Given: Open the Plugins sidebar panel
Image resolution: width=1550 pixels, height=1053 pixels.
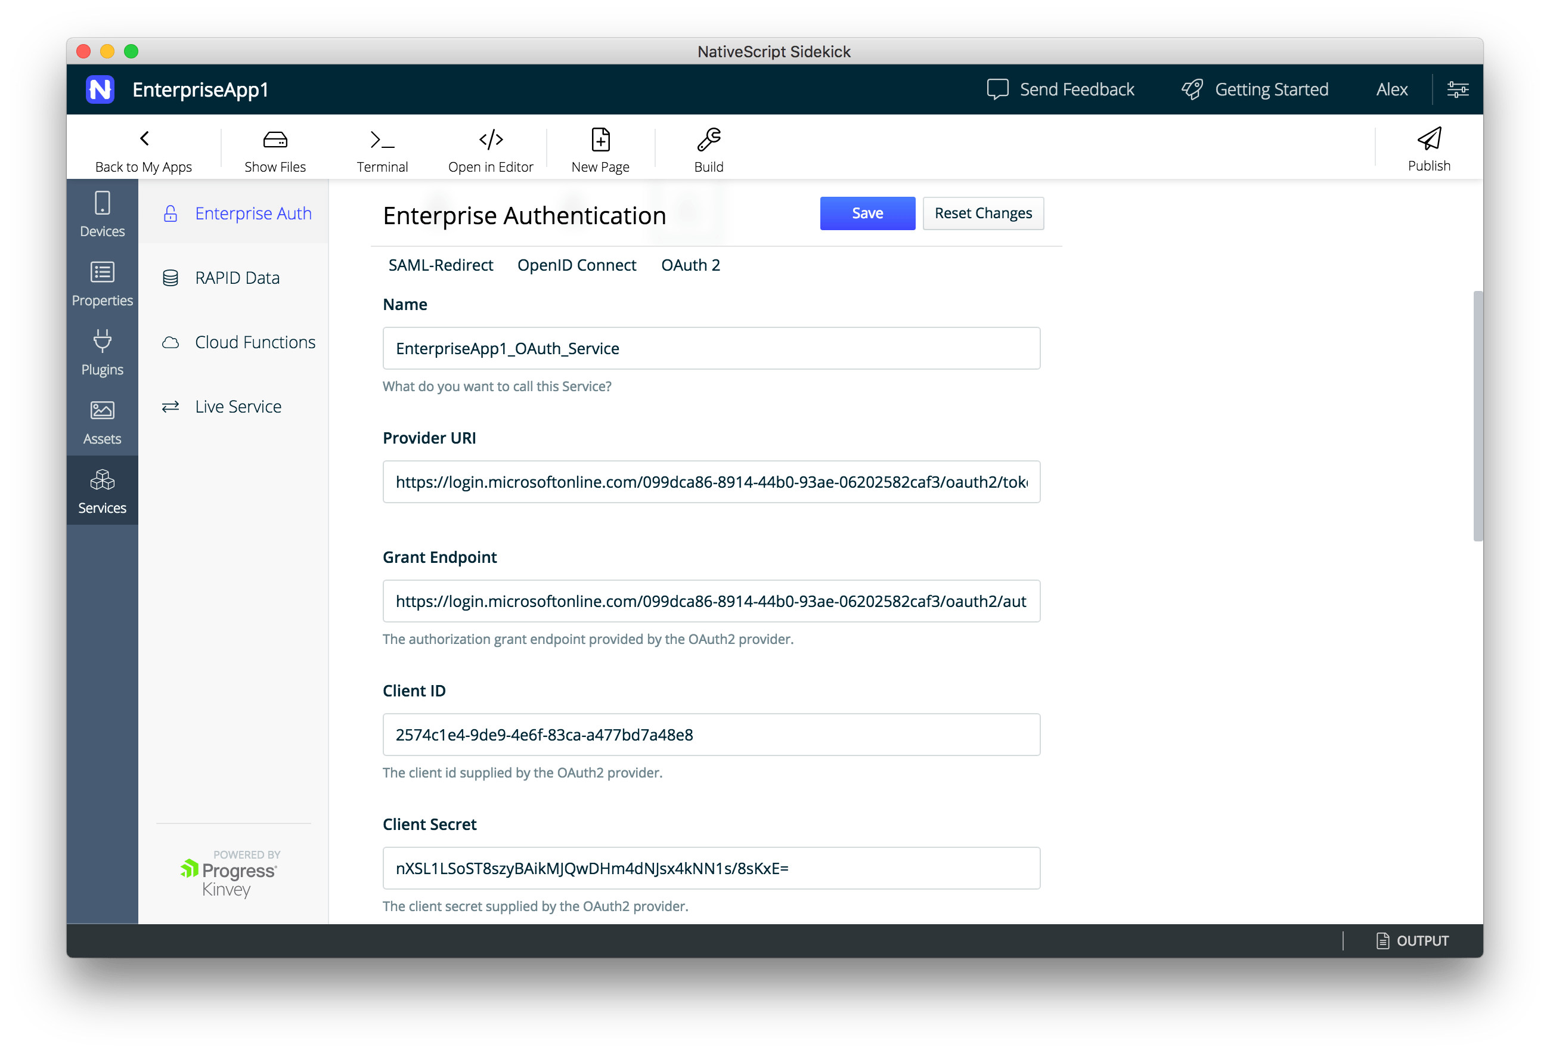Looking at the screenshot, I should pos(102,353).
